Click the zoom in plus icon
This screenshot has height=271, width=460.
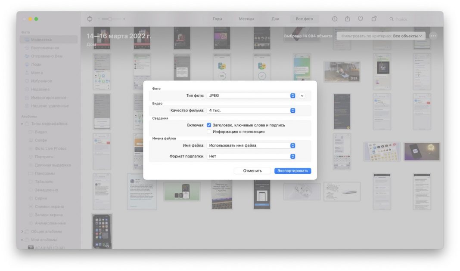[124, 19]
